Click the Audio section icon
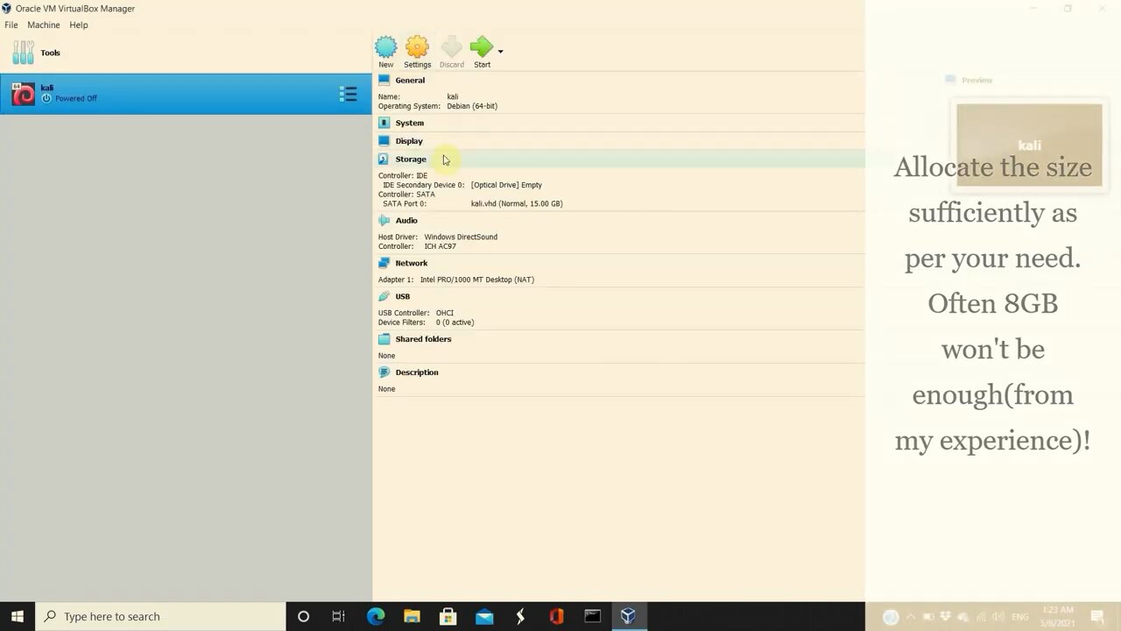1121x631 pixels. 384,220
